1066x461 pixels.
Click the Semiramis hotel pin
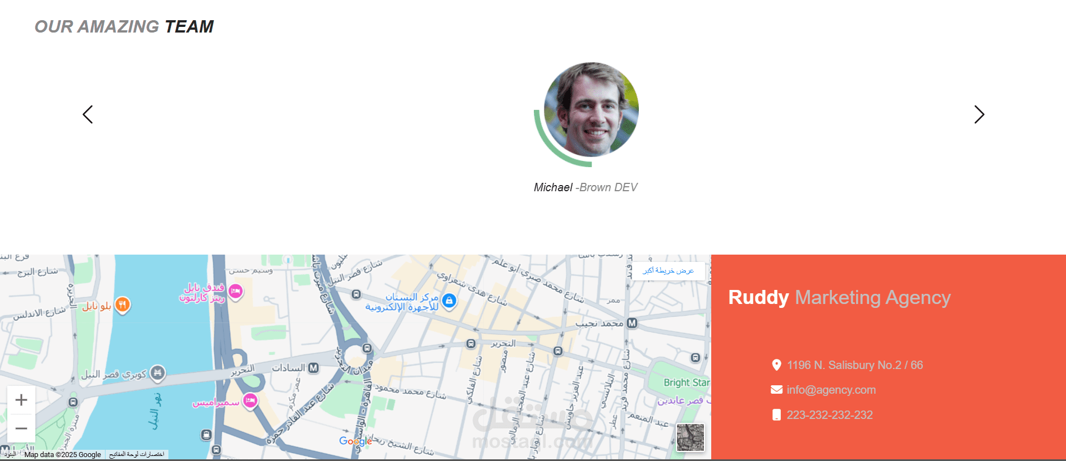click(250, 400)
